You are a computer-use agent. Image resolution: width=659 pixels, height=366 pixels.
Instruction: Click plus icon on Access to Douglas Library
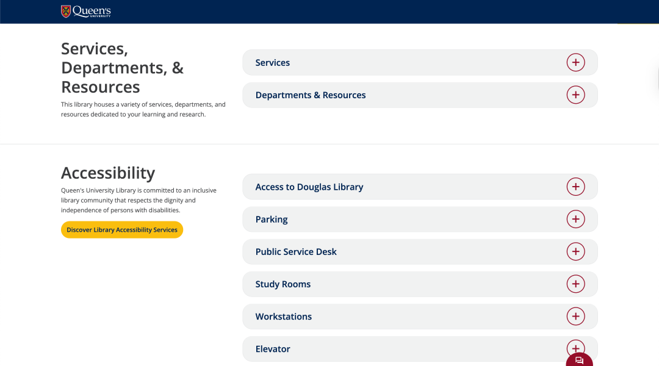575,187
